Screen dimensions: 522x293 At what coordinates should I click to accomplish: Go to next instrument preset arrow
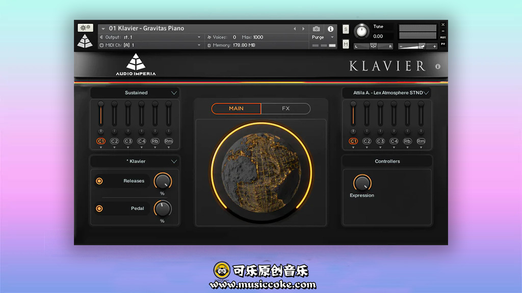[x=304, y=29]
